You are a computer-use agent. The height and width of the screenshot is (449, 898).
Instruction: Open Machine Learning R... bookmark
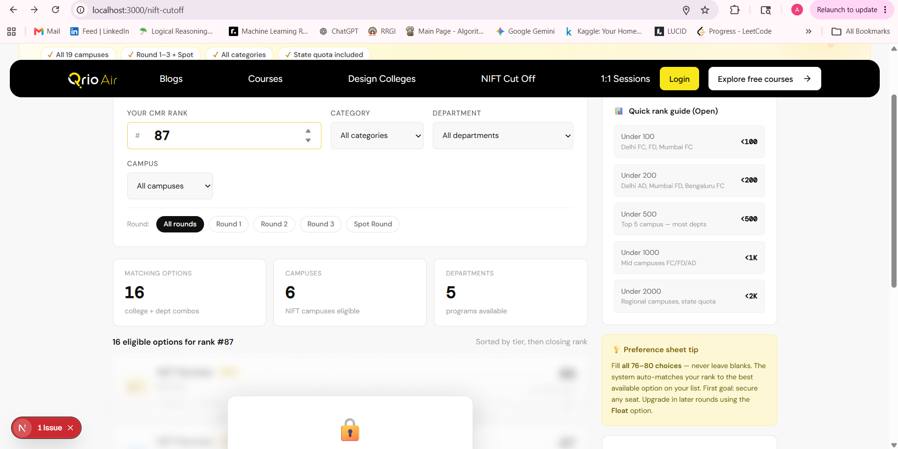coord(269,31)
